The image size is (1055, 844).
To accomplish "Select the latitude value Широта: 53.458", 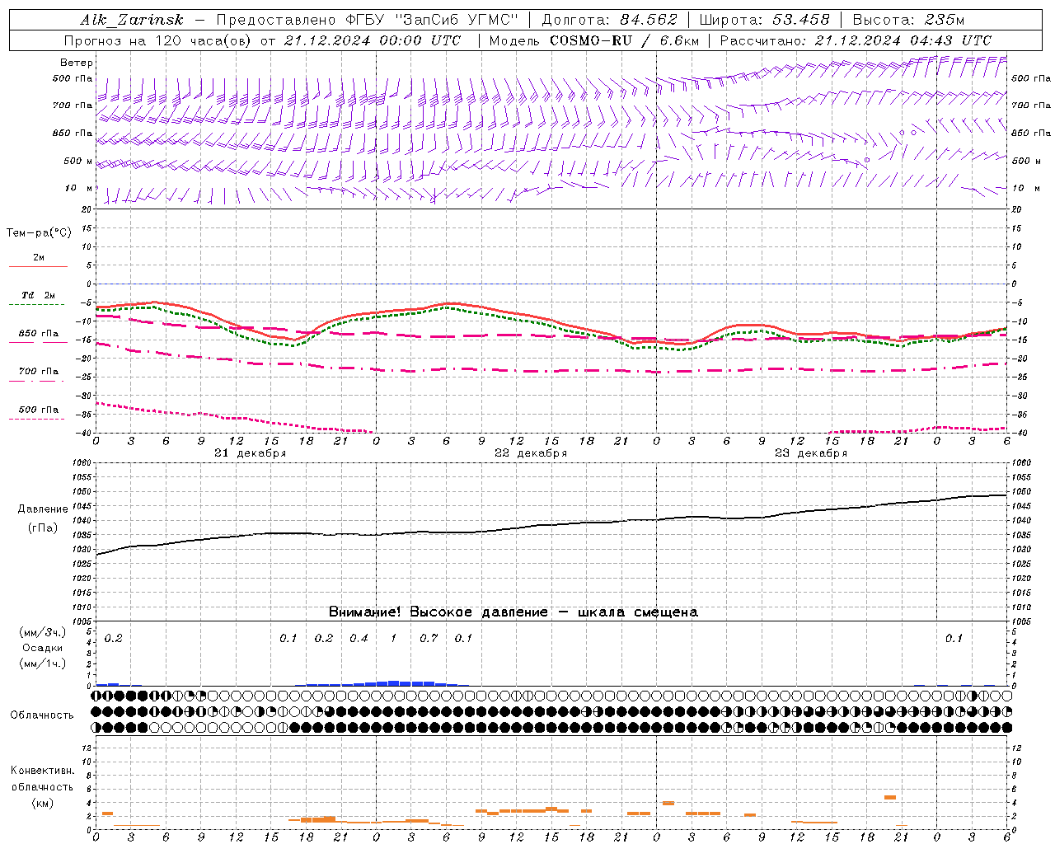I will (764, 21).
